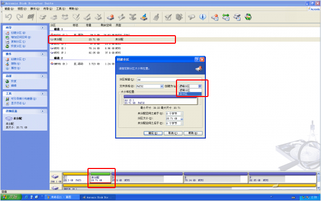
Task: Click the 分区 column header
Action: click(x=61, y=25)
